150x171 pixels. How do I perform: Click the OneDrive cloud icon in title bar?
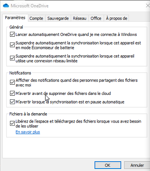(6, 6)
